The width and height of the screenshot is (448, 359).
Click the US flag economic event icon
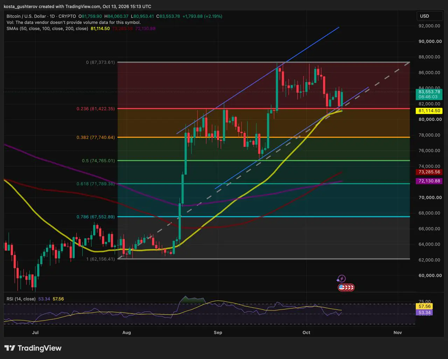[342, 287]
